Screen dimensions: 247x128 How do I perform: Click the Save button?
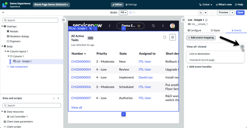(240, 13)
